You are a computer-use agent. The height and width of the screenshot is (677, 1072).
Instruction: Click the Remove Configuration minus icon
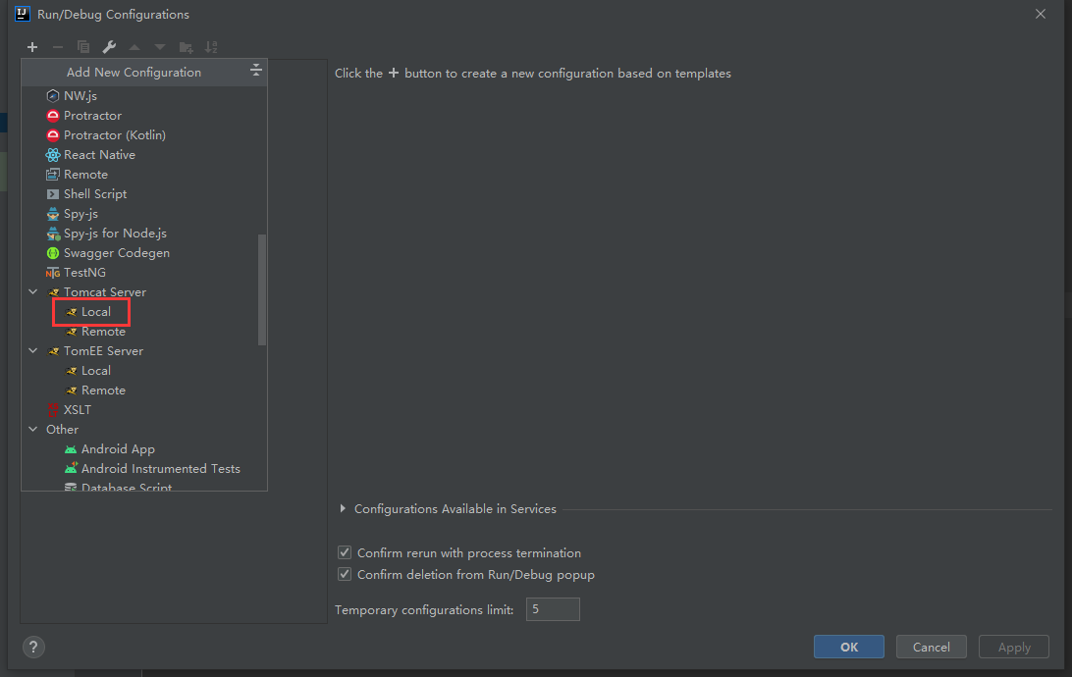[57, 47]
